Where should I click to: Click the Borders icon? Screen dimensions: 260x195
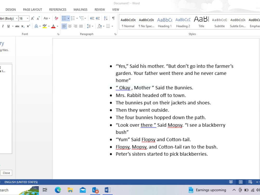pyautogui.click(x=108, y=26)
